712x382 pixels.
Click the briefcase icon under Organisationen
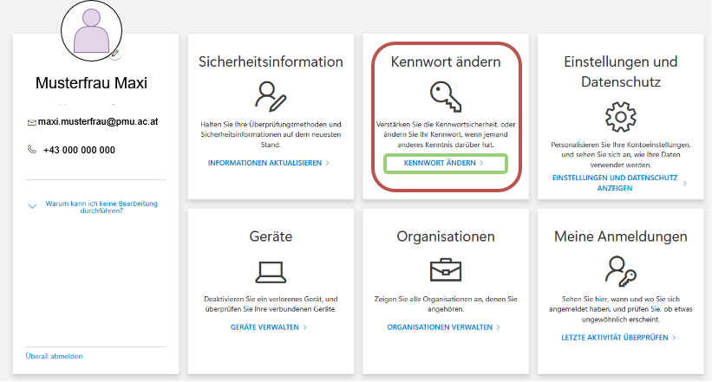[445, 271]
